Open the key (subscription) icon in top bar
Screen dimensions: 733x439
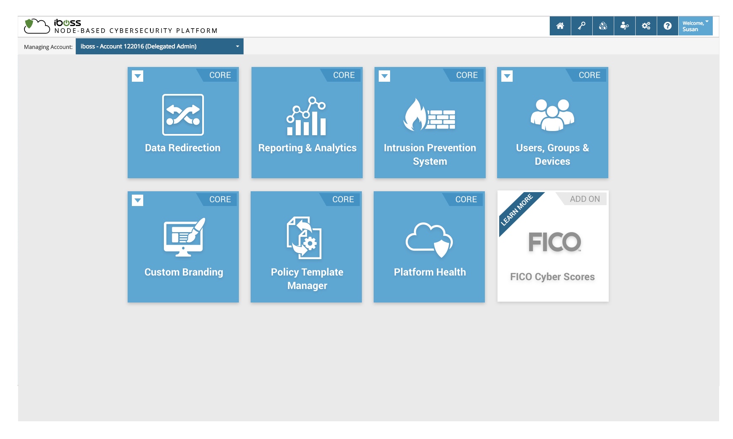[x=582, y=26]
